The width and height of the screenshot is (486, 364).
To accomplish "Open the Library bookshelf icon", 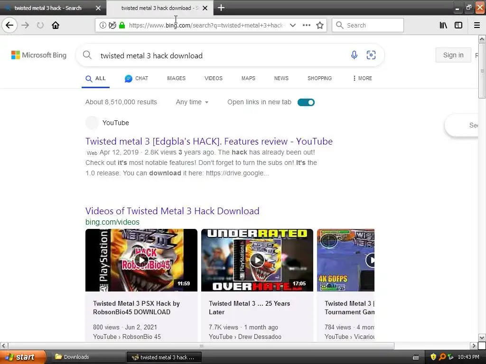I will click(444, 26).
